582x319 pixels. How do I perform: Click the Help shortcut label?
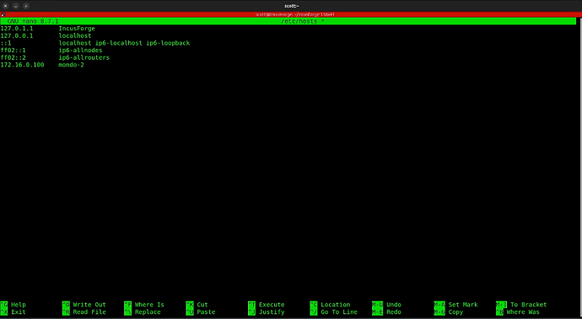pos(19,305)
